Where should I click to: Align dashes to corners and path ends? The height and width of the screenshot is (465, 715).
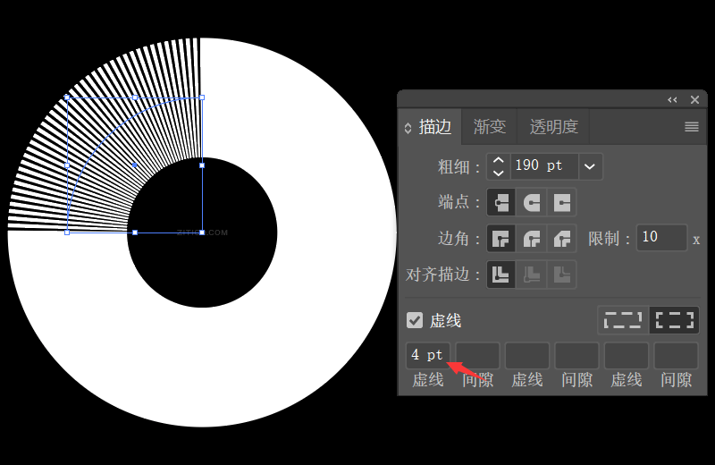coord(675,319)
